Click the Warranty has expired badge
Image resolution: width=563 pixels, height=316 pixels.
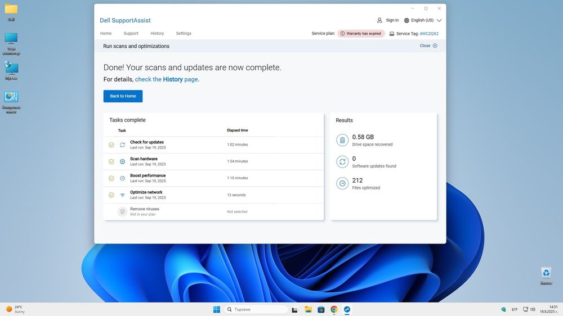click(361, 34)
